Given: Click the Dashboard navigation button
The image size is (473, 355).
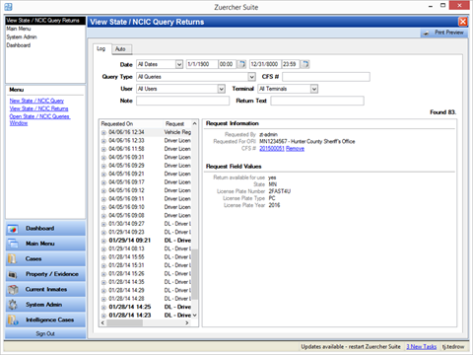Looking at the screenshot, I should click(x=45, y=229).
